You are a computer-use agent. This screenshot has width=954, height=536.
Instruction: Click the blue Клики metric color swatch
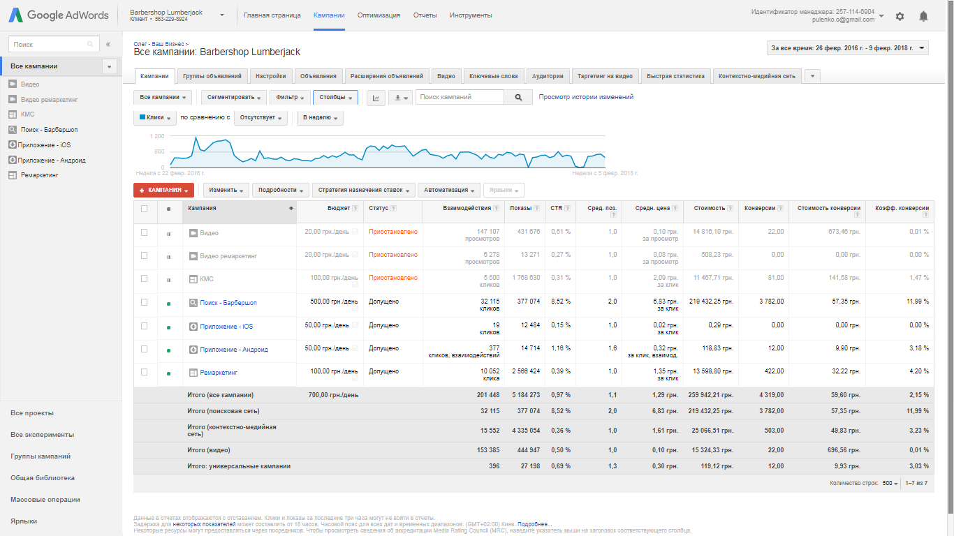[142, 118]
